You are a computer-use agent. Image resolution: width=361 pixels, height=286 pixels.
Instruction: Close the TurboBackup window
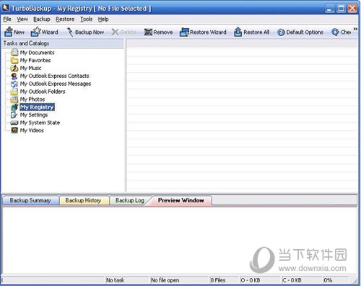click(352, 8)
